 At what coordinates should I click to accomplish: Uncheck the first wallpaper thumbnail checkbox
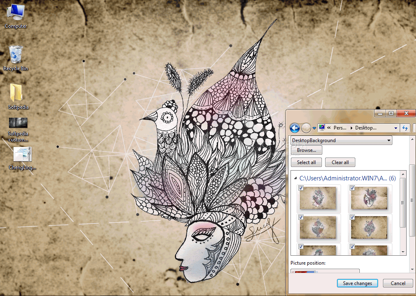pos(301,188)
